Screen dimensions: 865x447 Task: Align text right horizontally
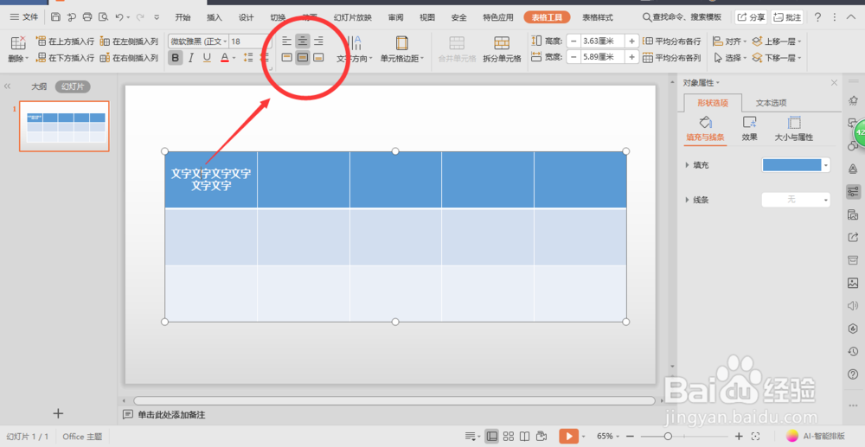click(x=318, y=41)
